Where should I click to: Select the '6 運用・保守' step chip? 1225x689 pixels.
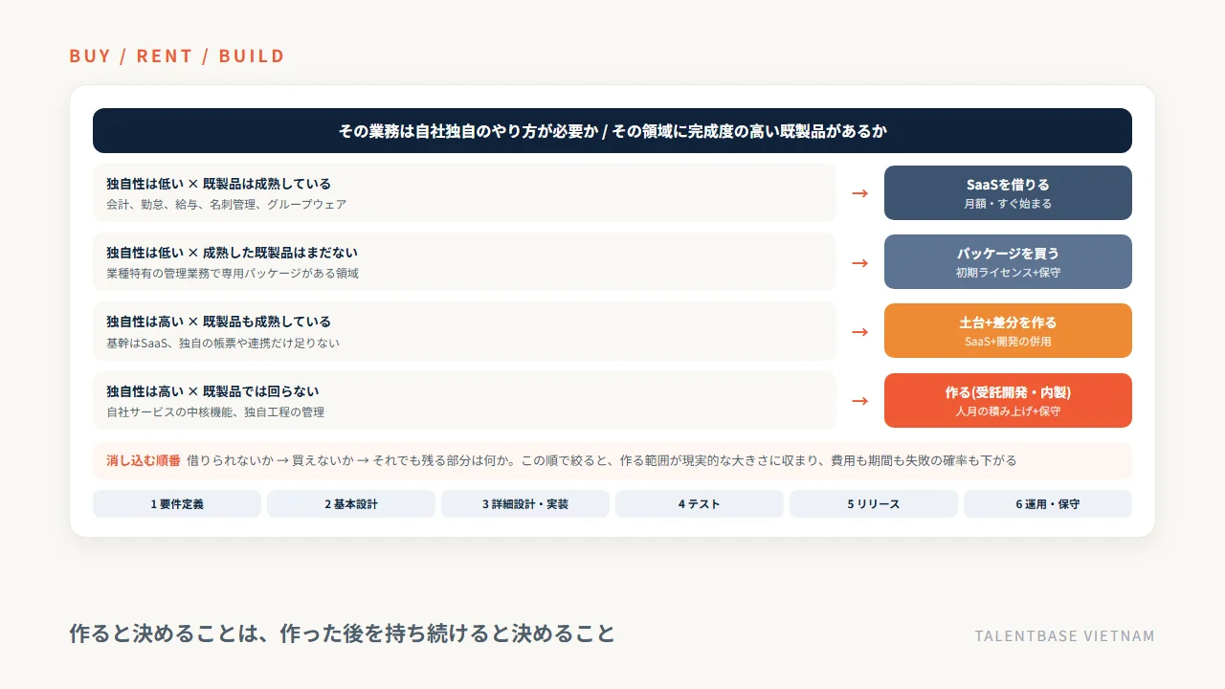pos(1048,503)
